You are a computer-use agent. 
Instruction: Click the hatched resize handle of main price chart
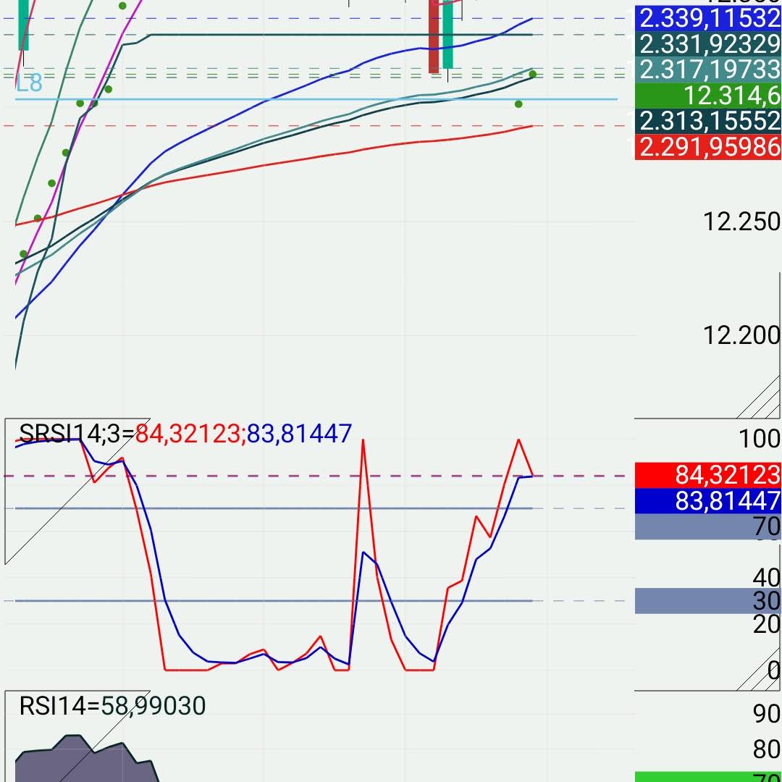[759, 397]
